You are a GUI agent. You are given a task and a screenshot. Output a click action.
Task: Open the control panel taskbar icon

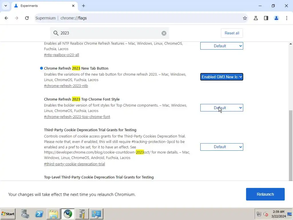point(96,214)
